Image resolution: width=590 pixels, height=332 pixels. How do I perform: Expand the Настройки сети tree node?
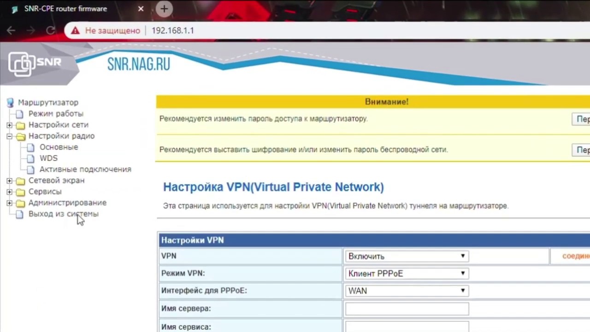coord(9,125)
